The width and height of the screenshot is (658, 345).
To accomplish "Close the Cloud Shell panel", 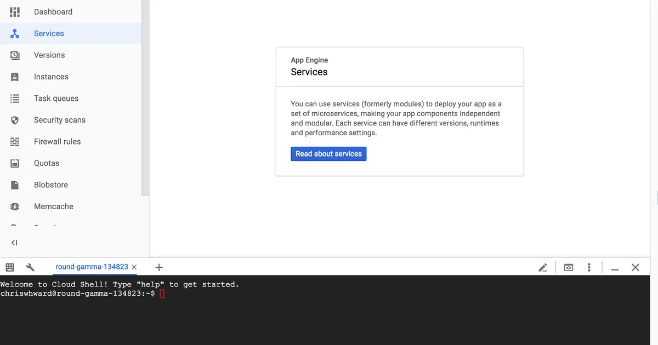I will click(x=636, y=267).
